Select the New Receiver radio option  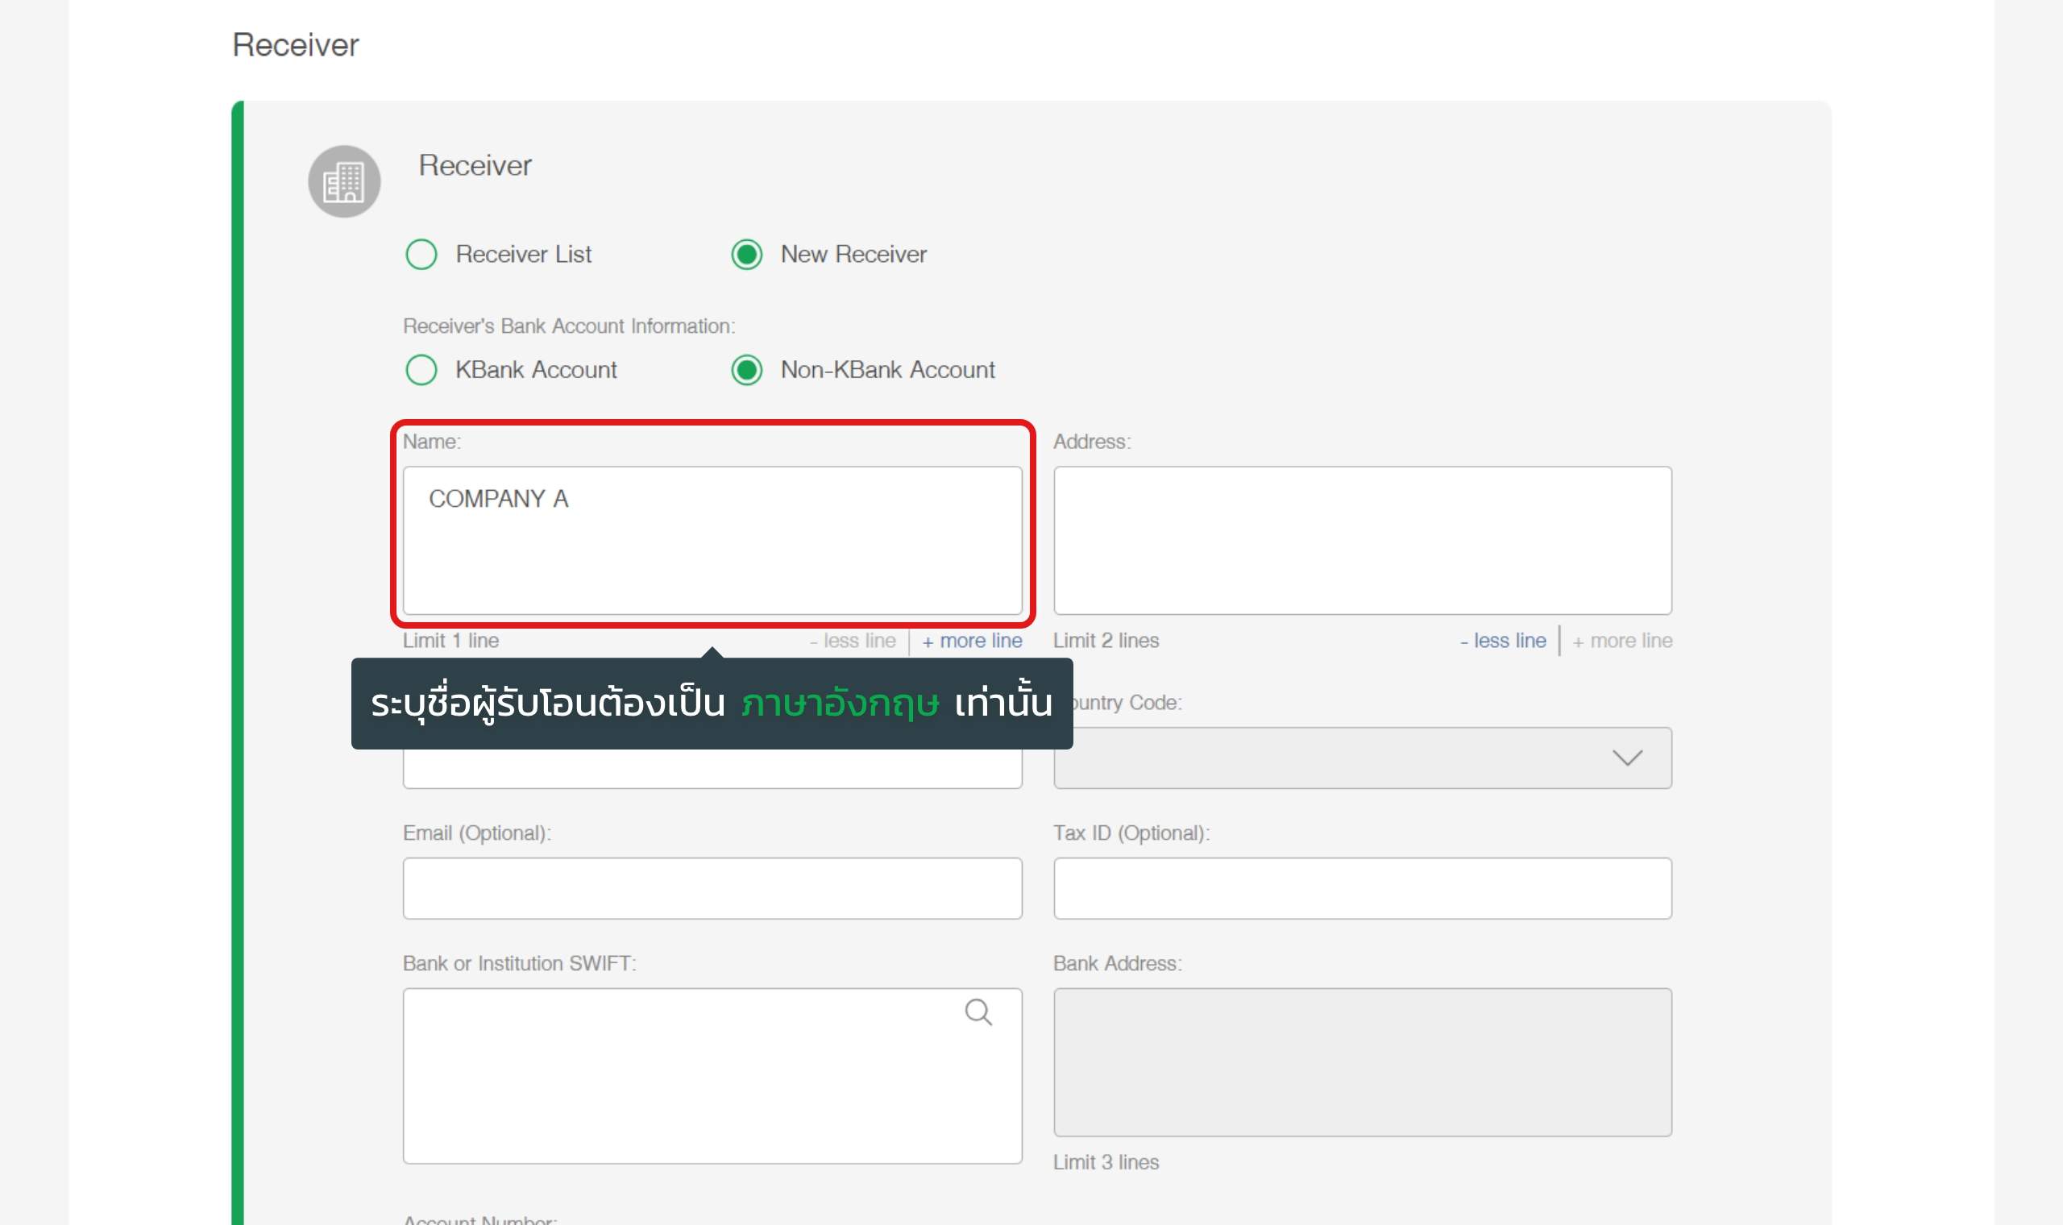coord(747,254)
